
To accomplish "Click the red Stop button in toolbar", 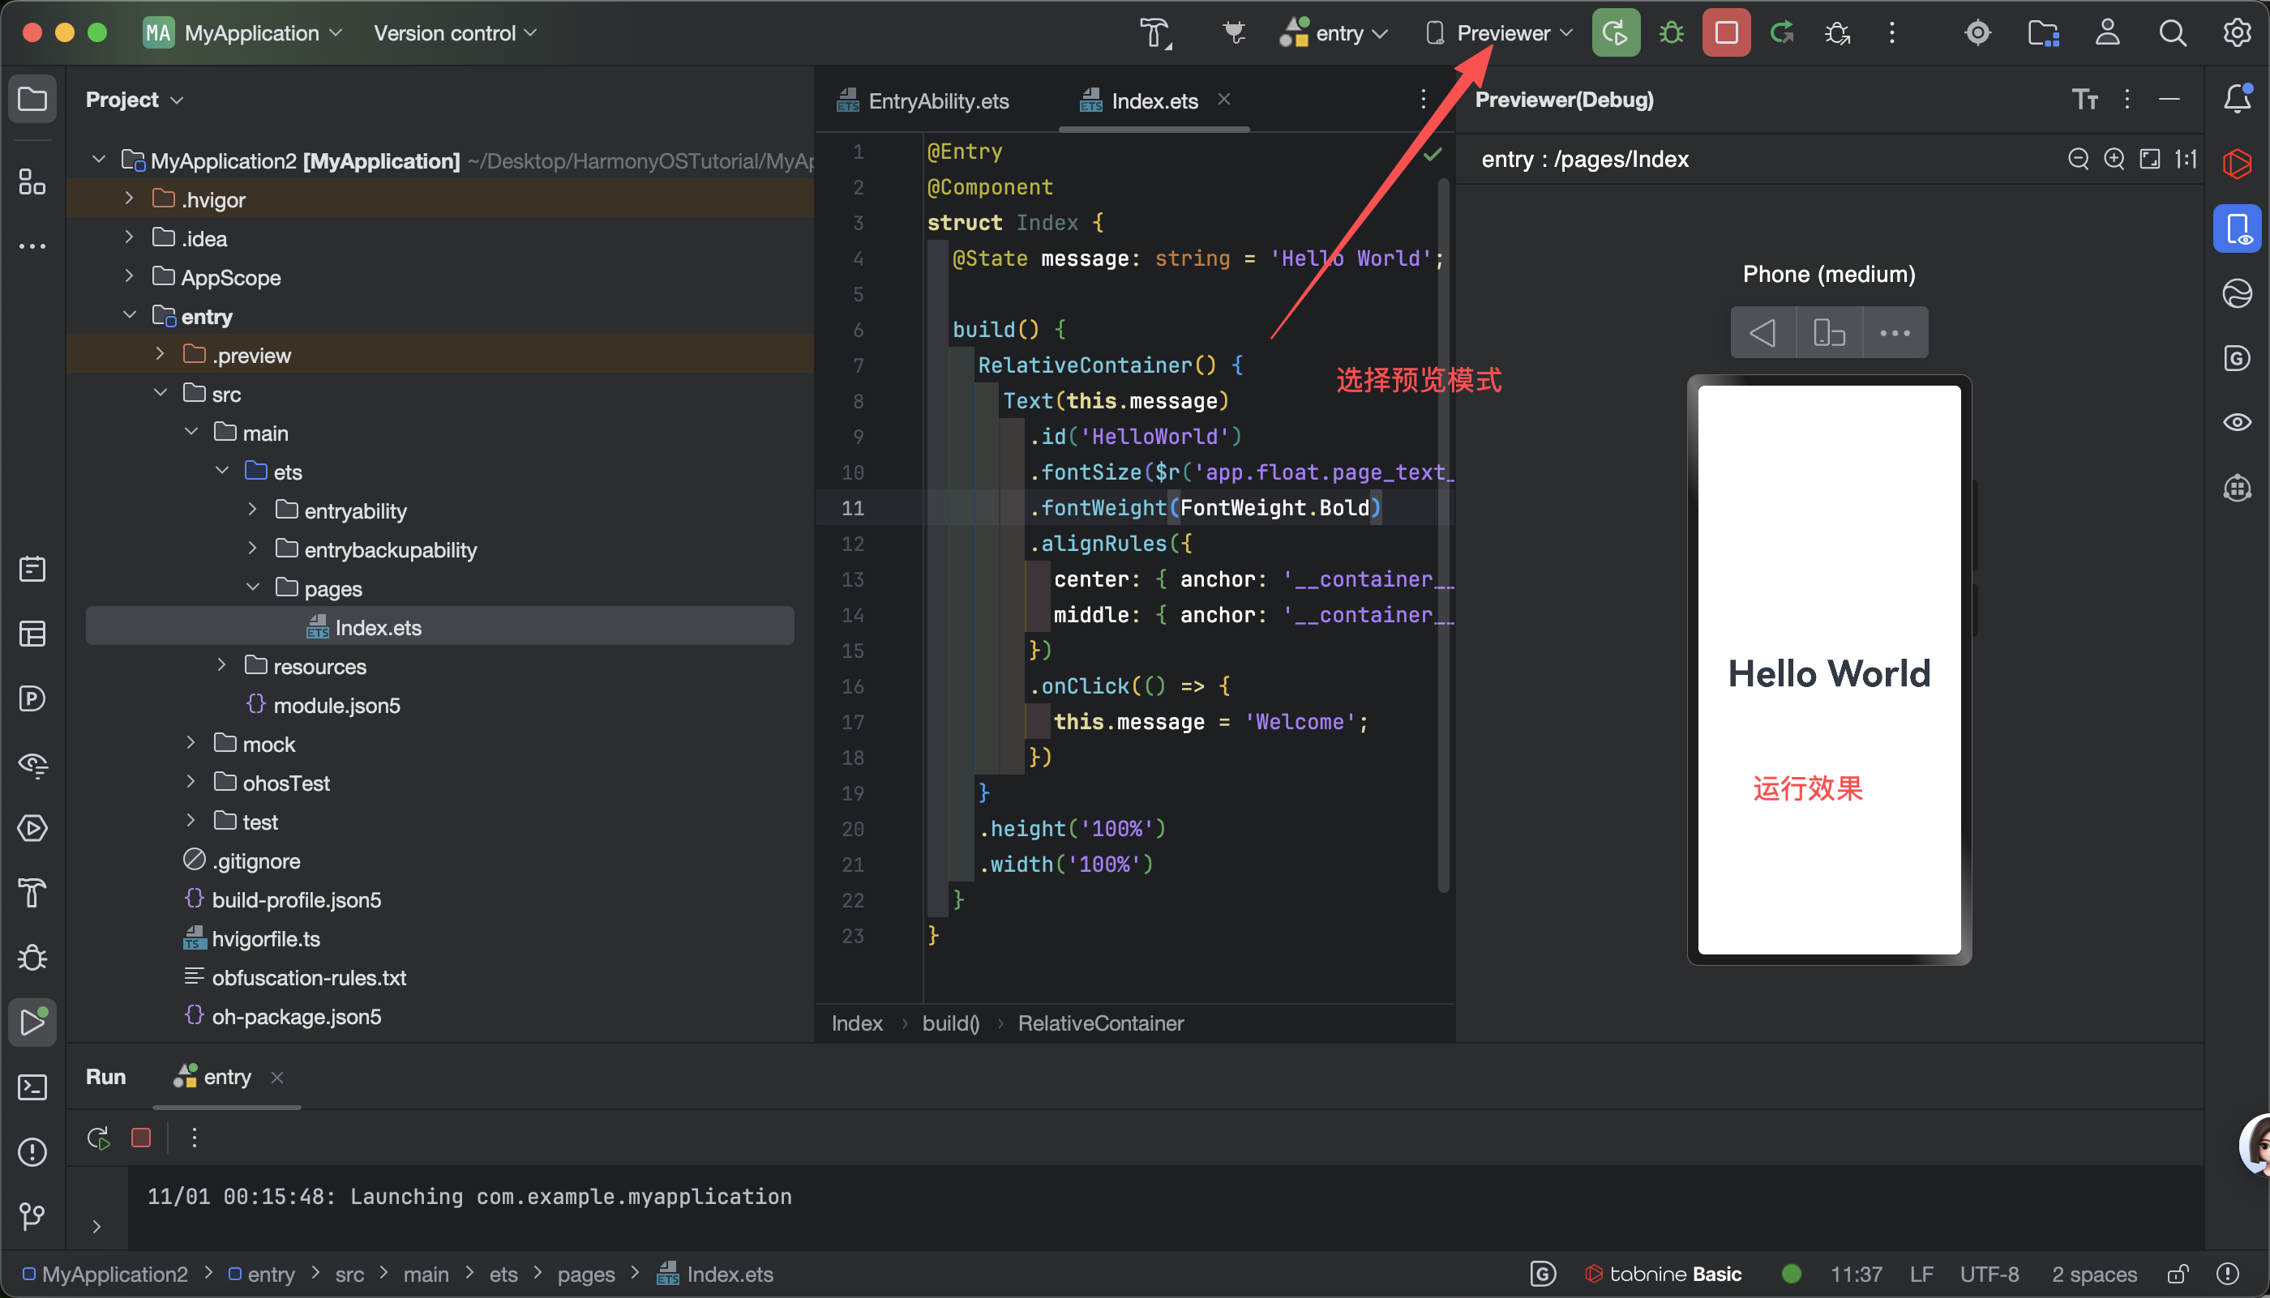I will [1726, 33].
